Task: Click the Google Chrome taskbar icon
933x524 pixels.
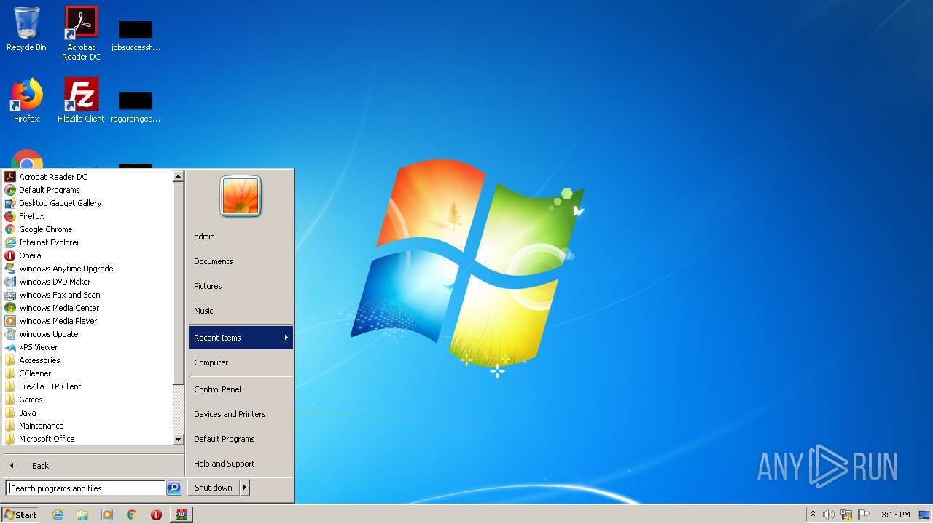Action: tap(132, 515)
